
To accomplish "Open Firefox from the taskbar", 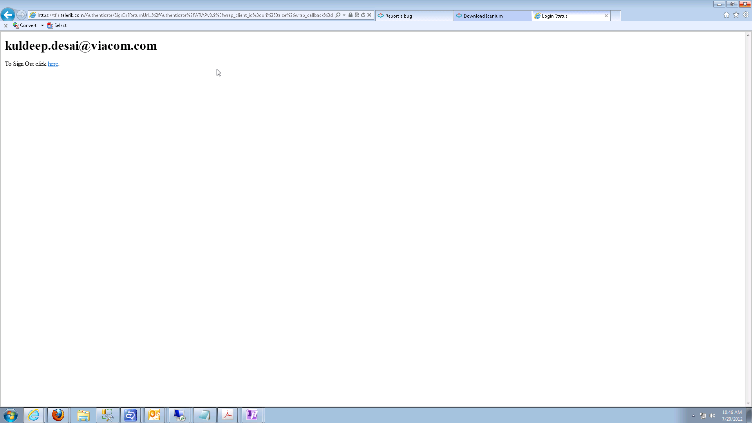I will pos(58,415).
